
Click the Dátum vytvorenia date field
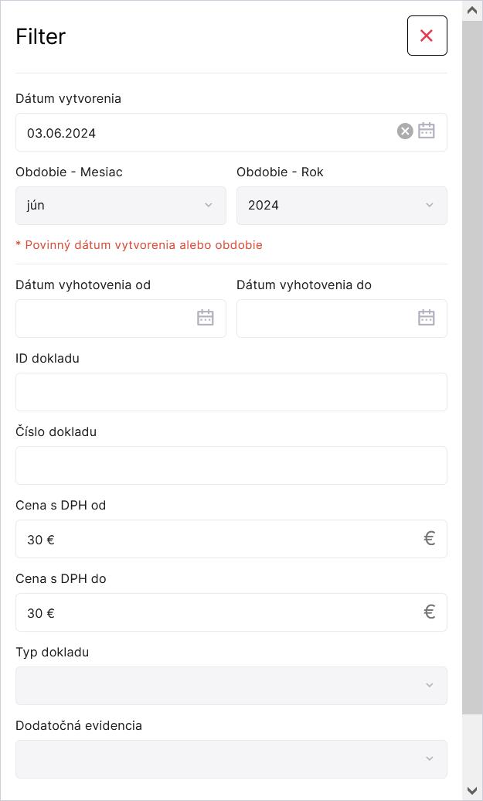201,132
